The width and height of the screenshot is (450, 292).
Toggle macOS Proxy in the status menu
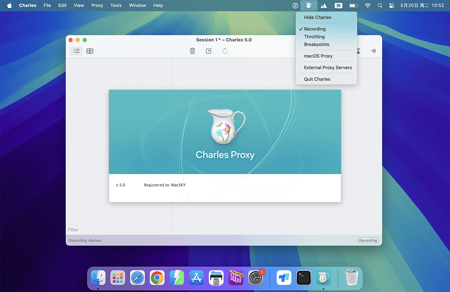[326, 56]
